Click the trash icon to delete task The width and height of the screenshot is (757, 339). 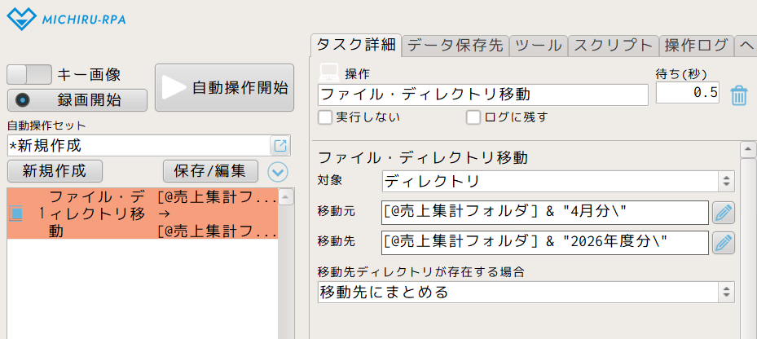[x=738, y=95]
